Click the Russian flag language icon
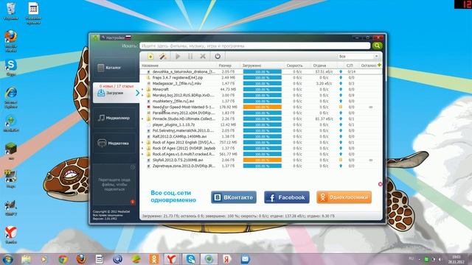Image resolution: width=472 pixels, height=265 pixels. 128,38
